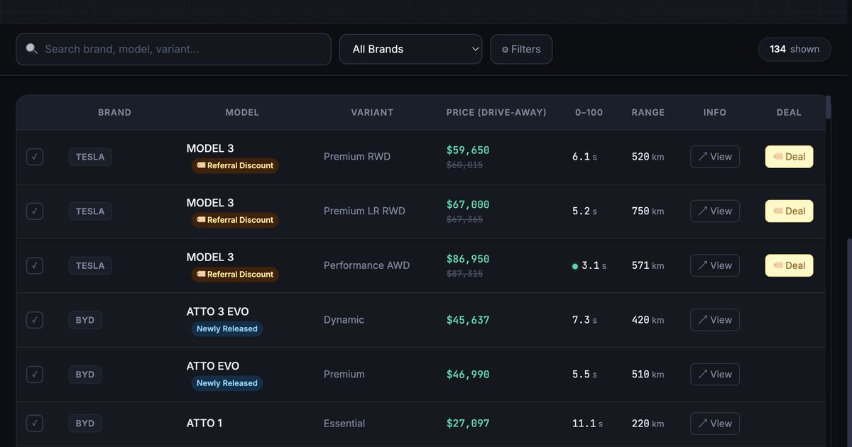The height and width of the screenshot is (447, 852).
Task: View info for Model 3 Performance AWD
Action: 715,265
